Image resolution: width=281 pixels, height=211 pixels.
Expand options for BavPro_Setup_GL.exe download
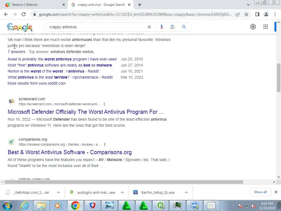click(186, 192)
